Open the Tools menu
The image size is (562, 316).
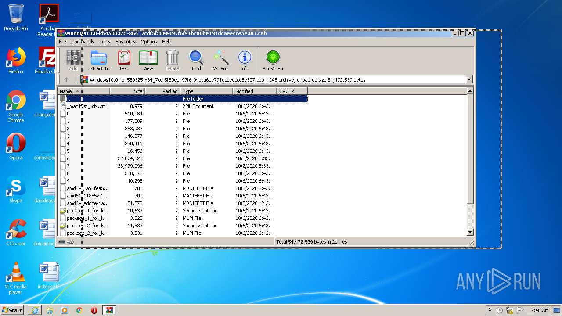point(105,42)
